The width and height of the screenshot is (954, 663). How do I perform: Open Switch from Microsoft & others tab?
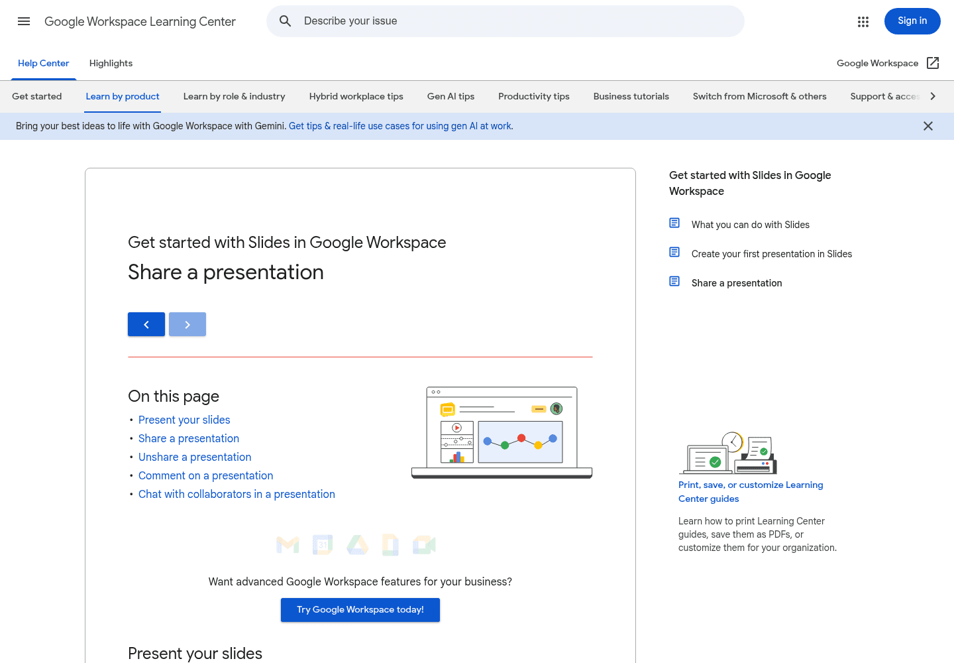(x=760, y=96)
